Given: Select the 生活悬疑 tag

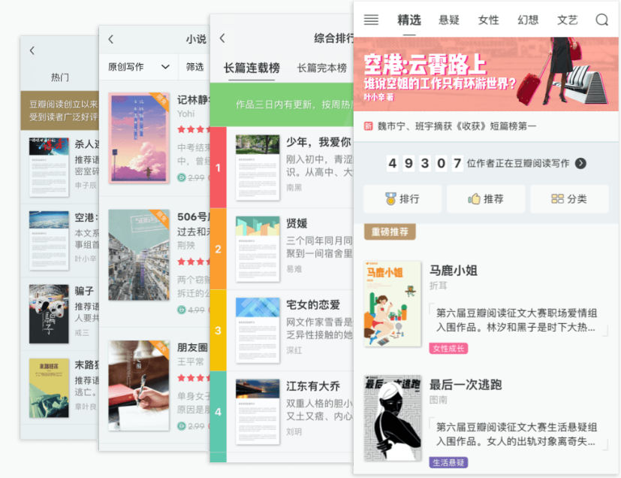Looking at the screenshot, I should pos(448,462).
